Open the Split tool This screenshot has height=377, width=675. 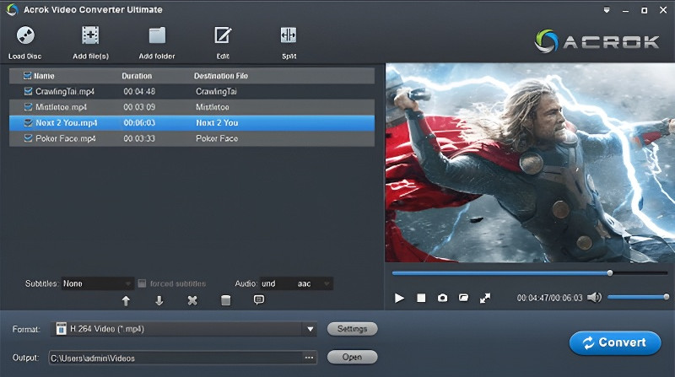click(289, 35)
